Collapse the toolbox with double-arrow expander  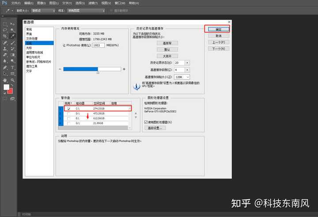[x=3, y=16]
